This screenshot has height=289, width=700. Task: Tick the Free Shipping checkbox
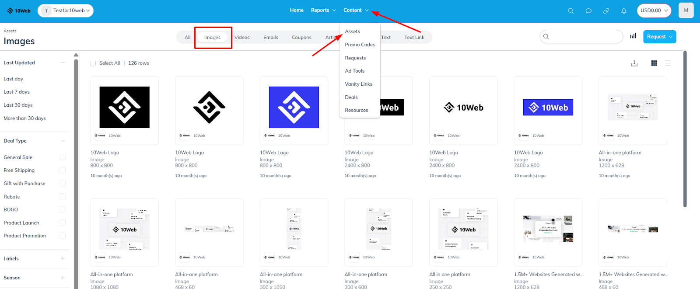click(63, 170)
